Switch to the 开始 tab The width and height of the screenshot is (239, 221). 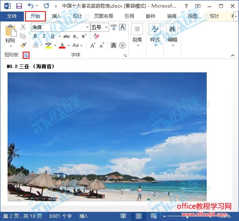point(35,16)
